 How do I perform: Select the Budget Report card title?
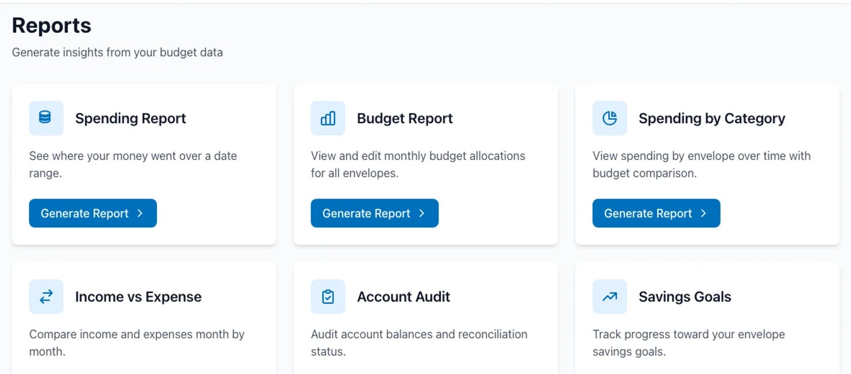[405, 118]
